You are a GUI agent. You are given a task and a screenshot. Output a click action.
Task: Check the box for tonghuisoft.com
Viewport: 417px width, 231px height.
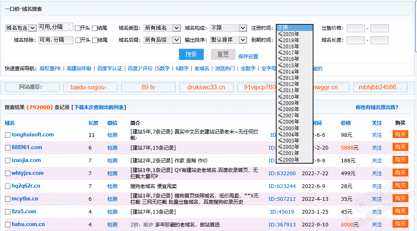coord(8,135)
